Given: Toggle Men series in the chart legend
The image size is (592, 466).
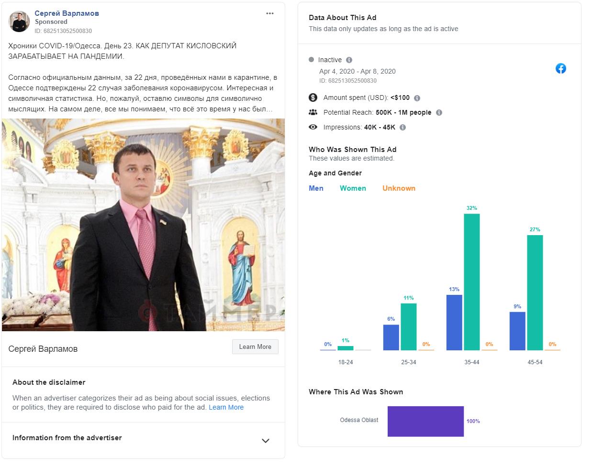Looking at the screenshot, I should tap(316, 188).
